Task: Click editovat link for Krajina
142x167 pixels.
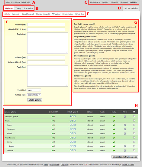Action: pos(90,121)
